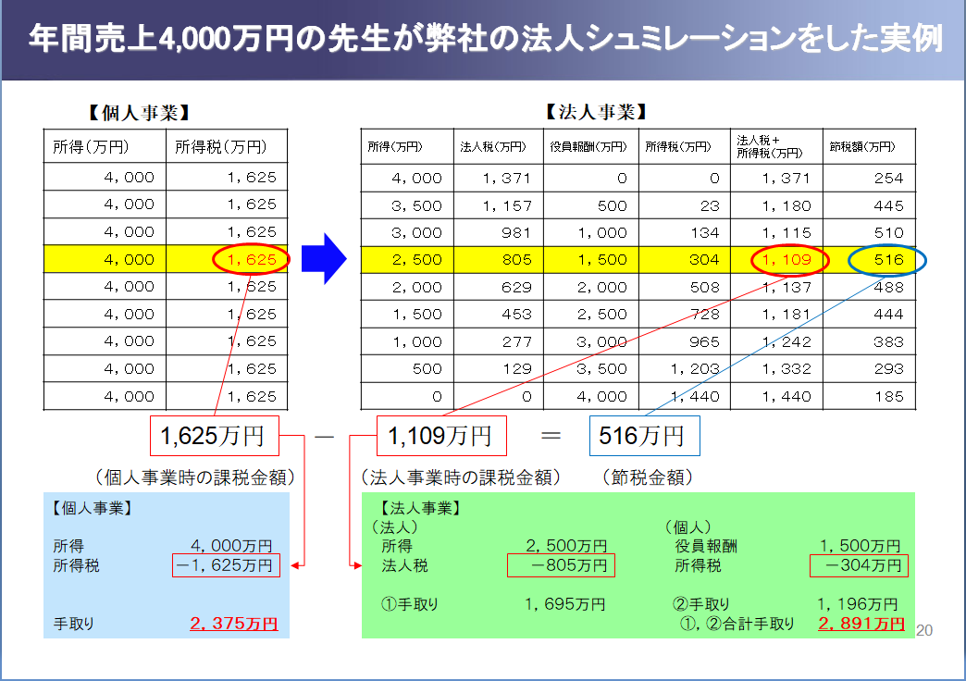Select the table cell showing 1,332

click(x=776, y=368)
